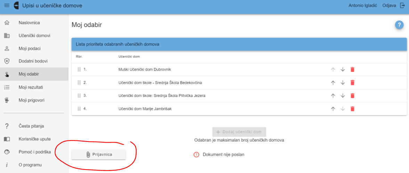Image resolution: width=409 pixels, height=173 pixels.
Task: Click the drag handle of row 4
Action: [x=79, y=109]
